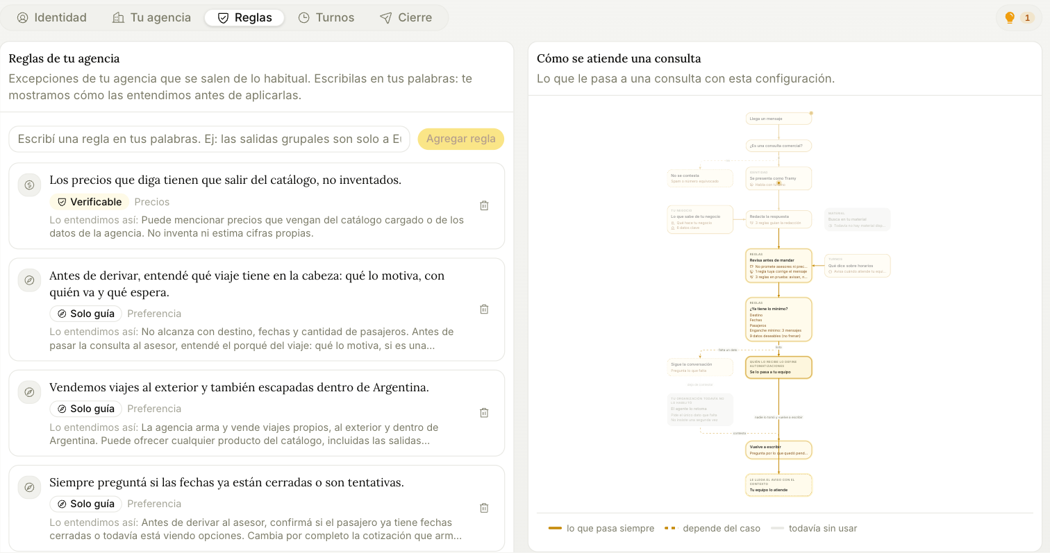Screen dimensions: 1050x553
Task: Click the 'Cómo se atiende una consulta' heading
Action: click(x=619, y=59)
